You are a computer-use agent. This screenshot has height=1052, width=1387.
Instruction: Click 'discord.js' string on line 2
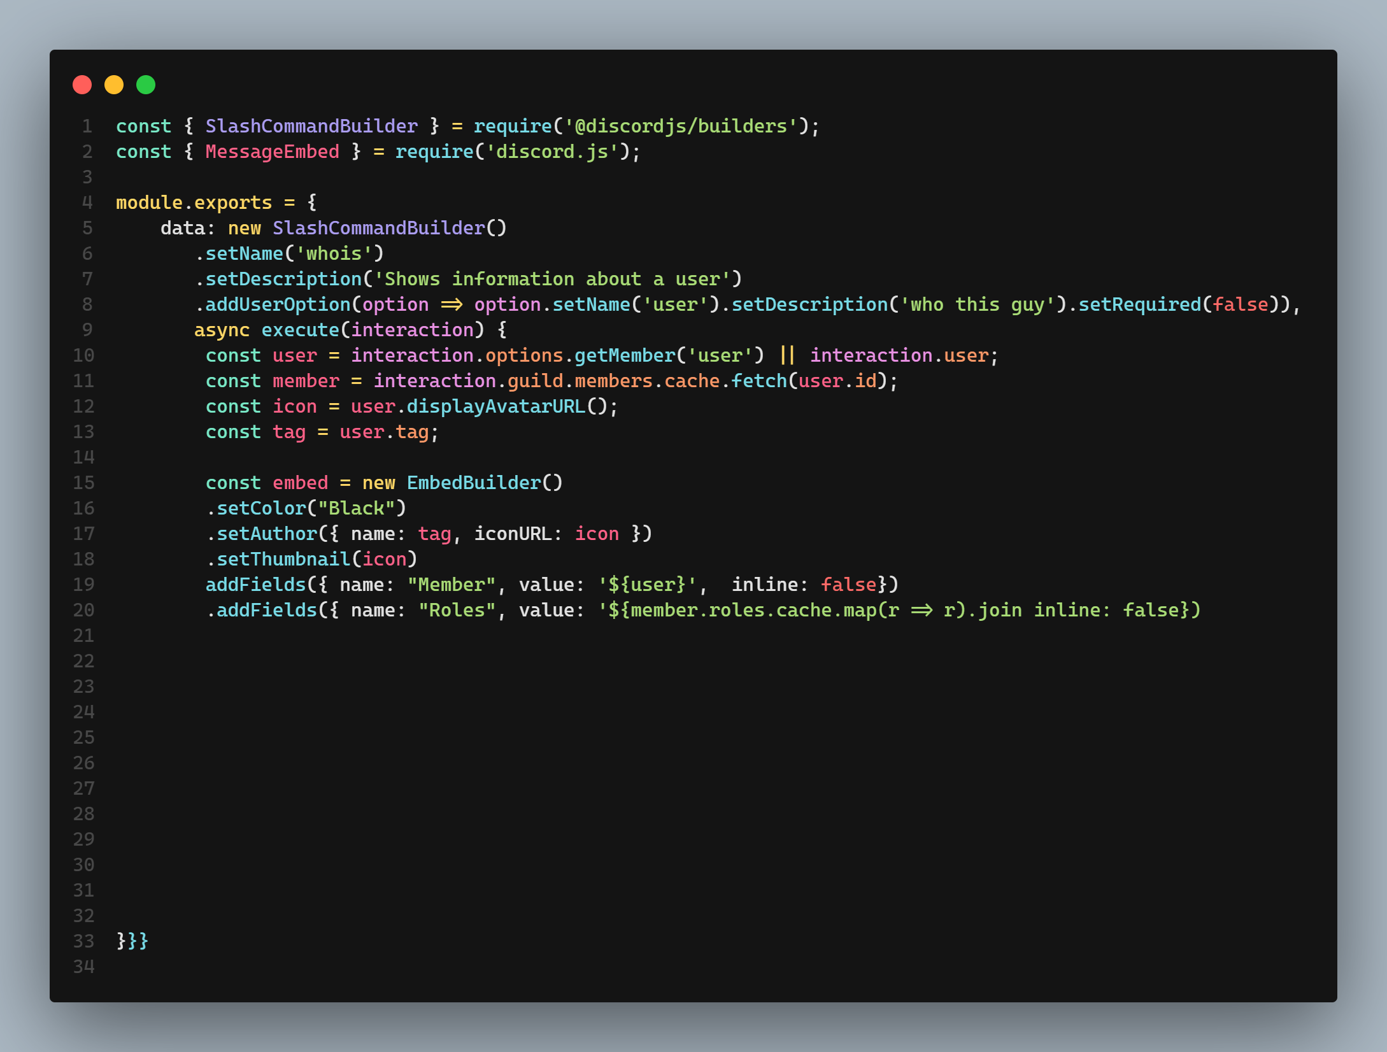pyautogui.click(x=552, y=152)
